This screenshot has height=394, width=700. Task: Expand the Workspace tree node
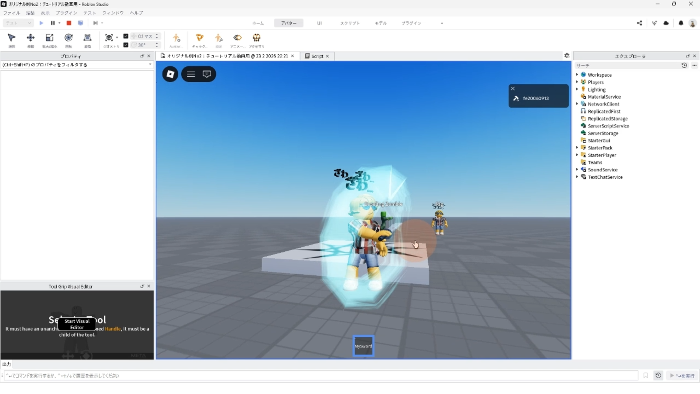point(577,75)
